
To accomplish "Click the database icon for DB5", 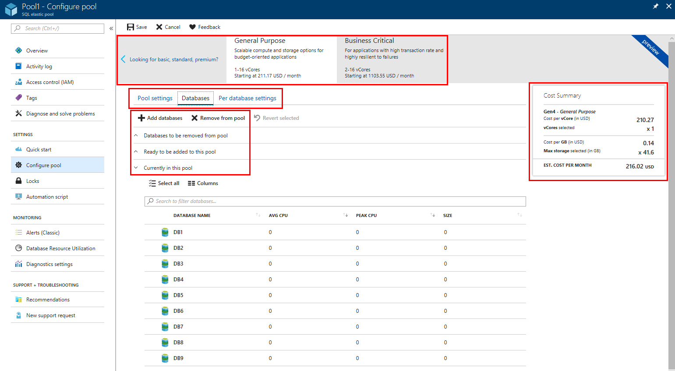I will pyautogui.click(x=165, y=295).
